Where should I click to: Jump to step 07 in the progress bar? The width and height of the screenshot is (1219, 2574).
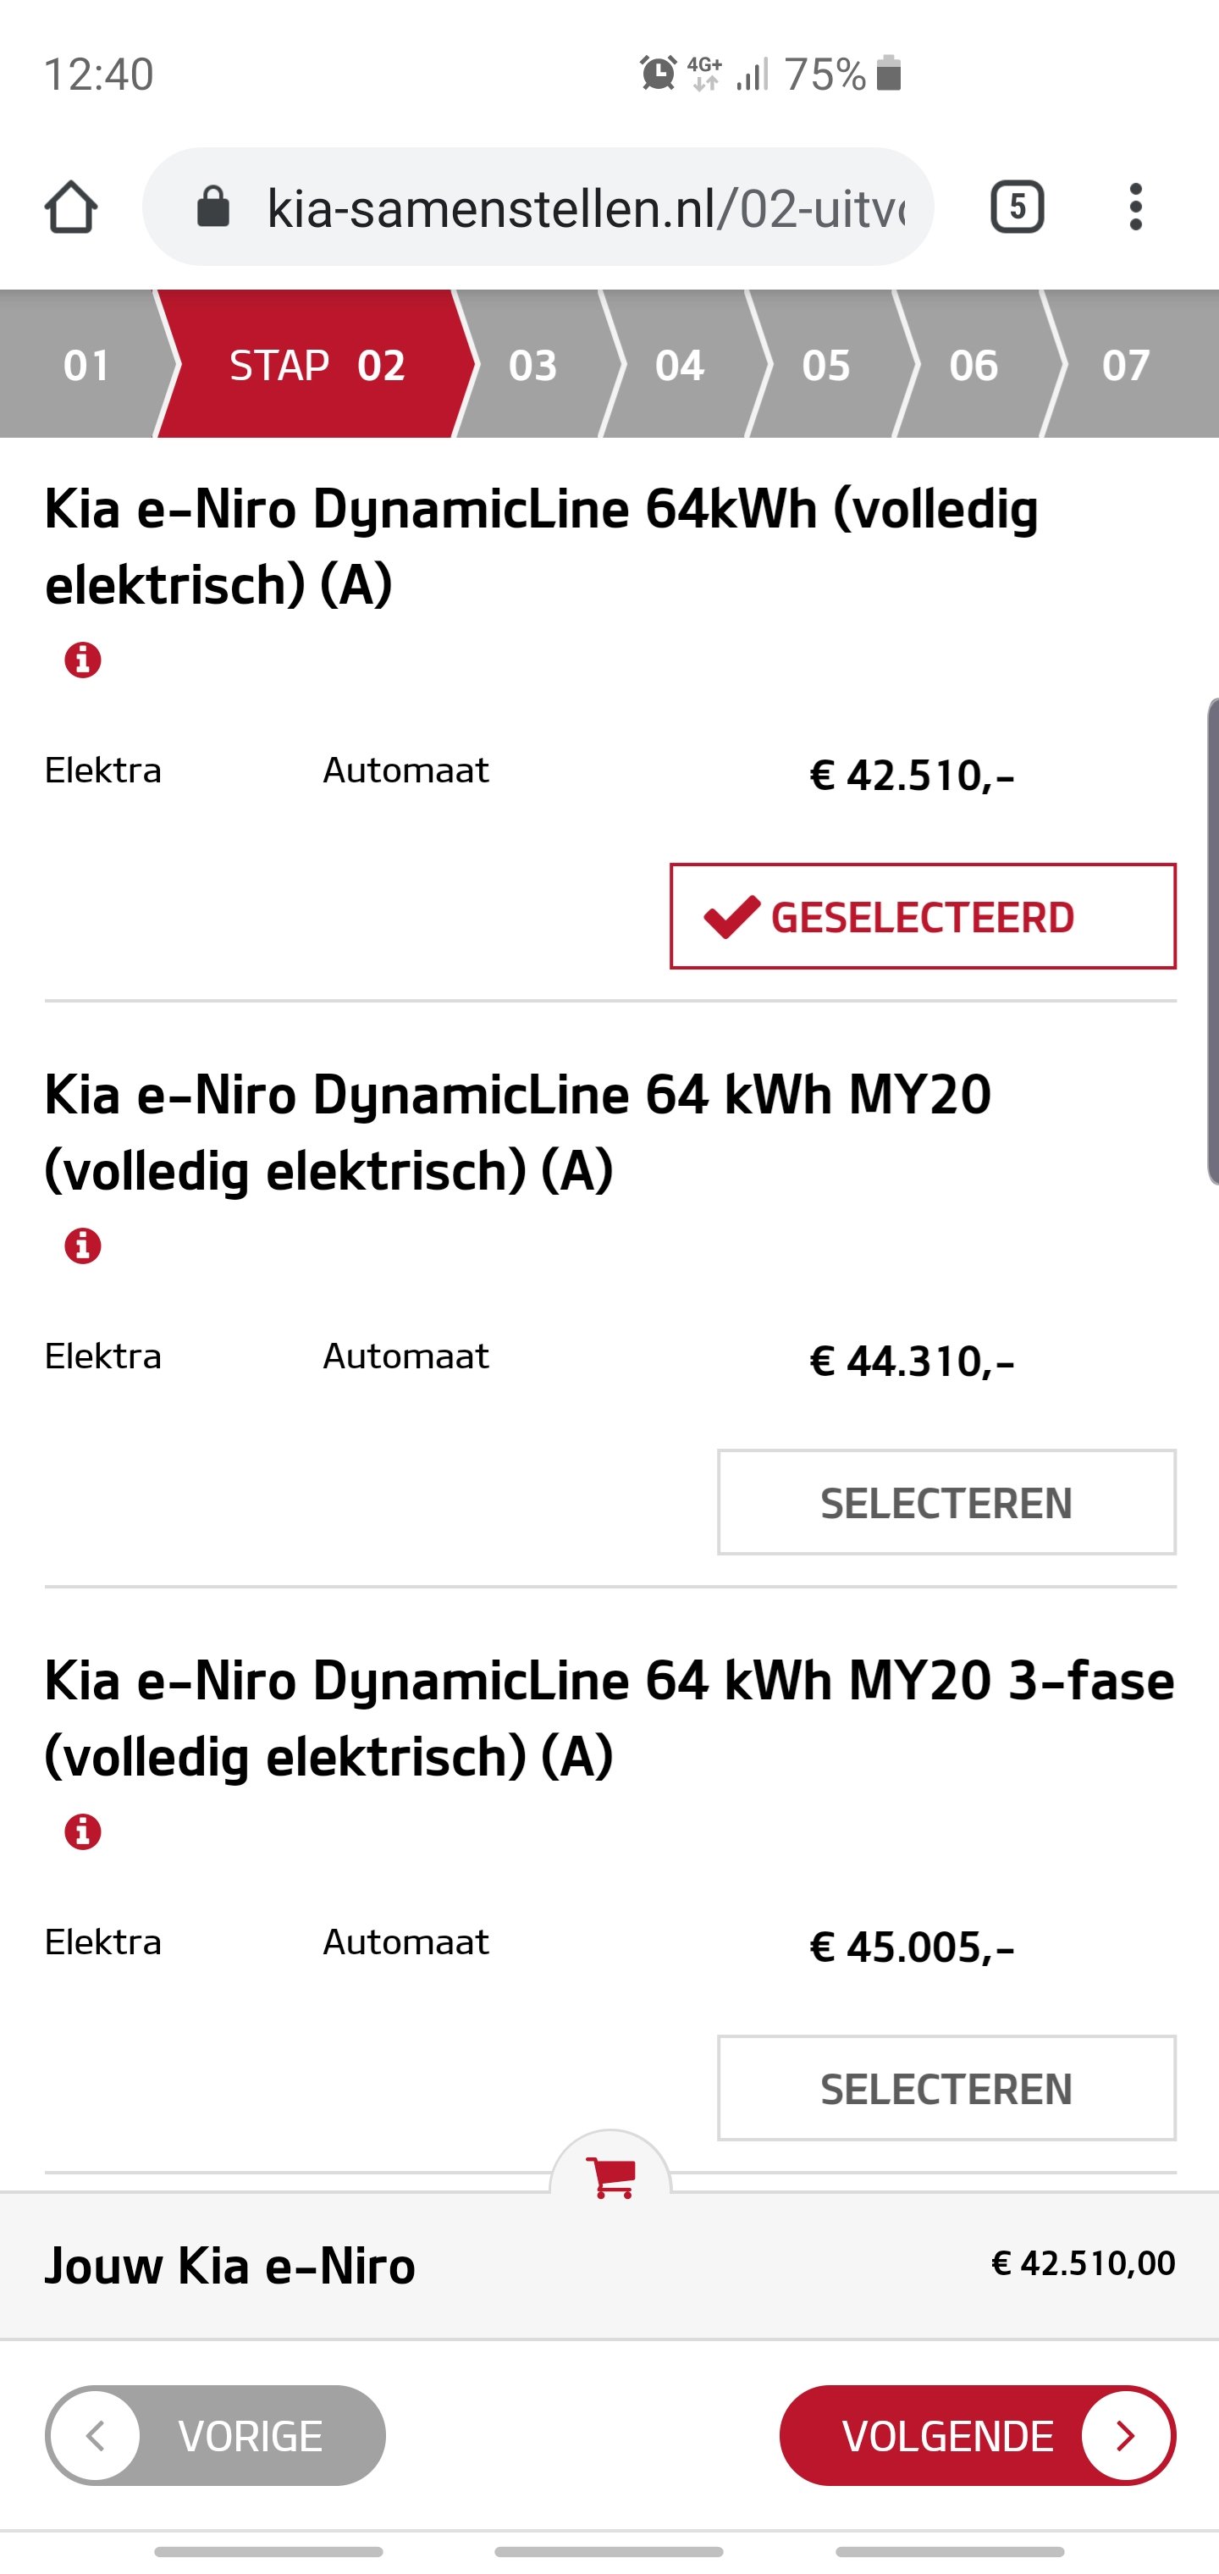click(1126, 365)
